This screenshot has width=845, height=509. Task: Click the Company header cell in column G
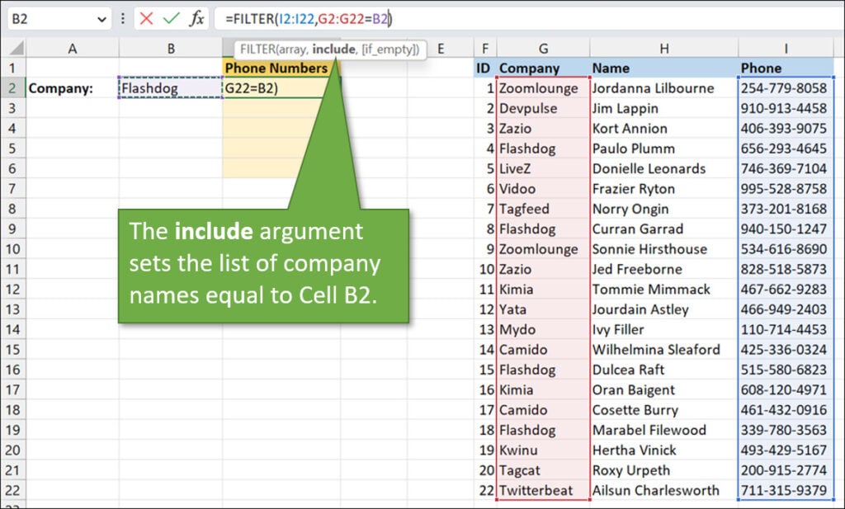pyautogui.click(x=542, y=68)
